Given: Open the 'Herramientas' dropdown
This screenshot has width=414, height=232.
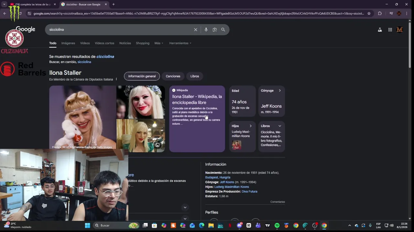Looking at the screenshot, I should point(180,43).
